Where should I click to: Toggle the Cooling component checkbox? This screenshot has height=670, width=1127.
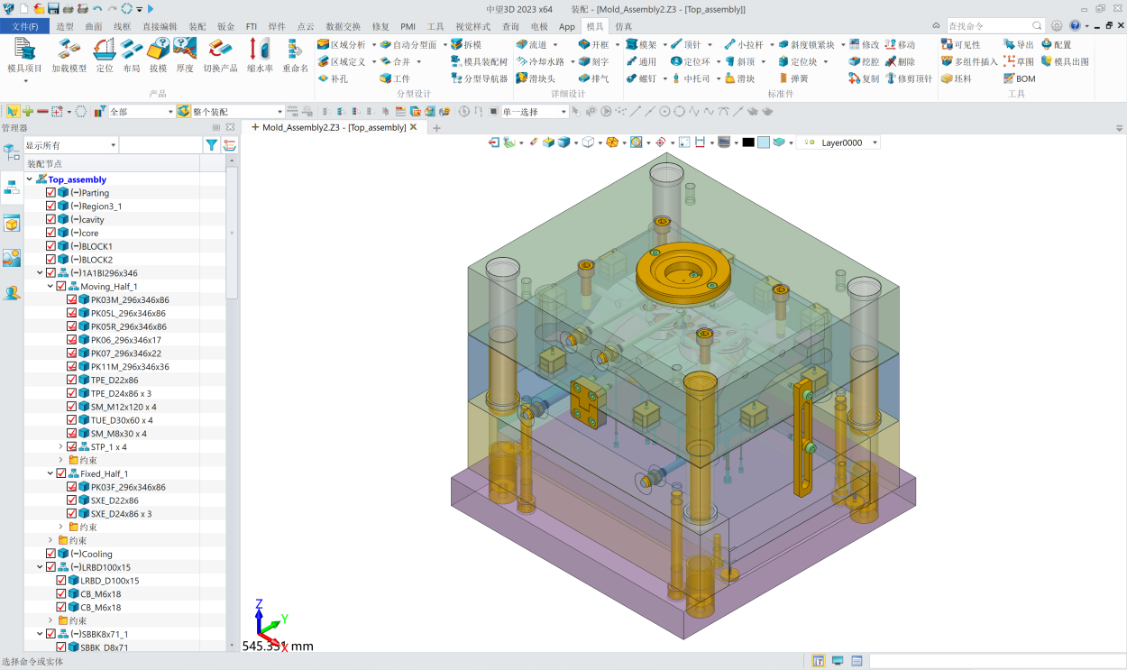51,554
